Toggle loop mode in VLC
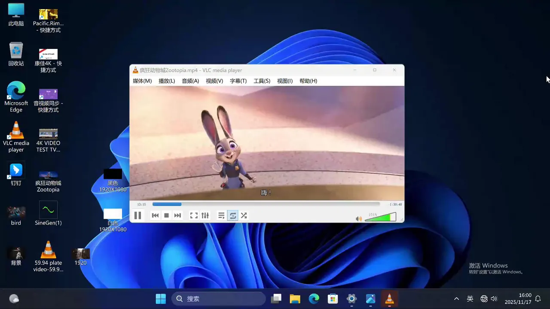 coord(232,215)
